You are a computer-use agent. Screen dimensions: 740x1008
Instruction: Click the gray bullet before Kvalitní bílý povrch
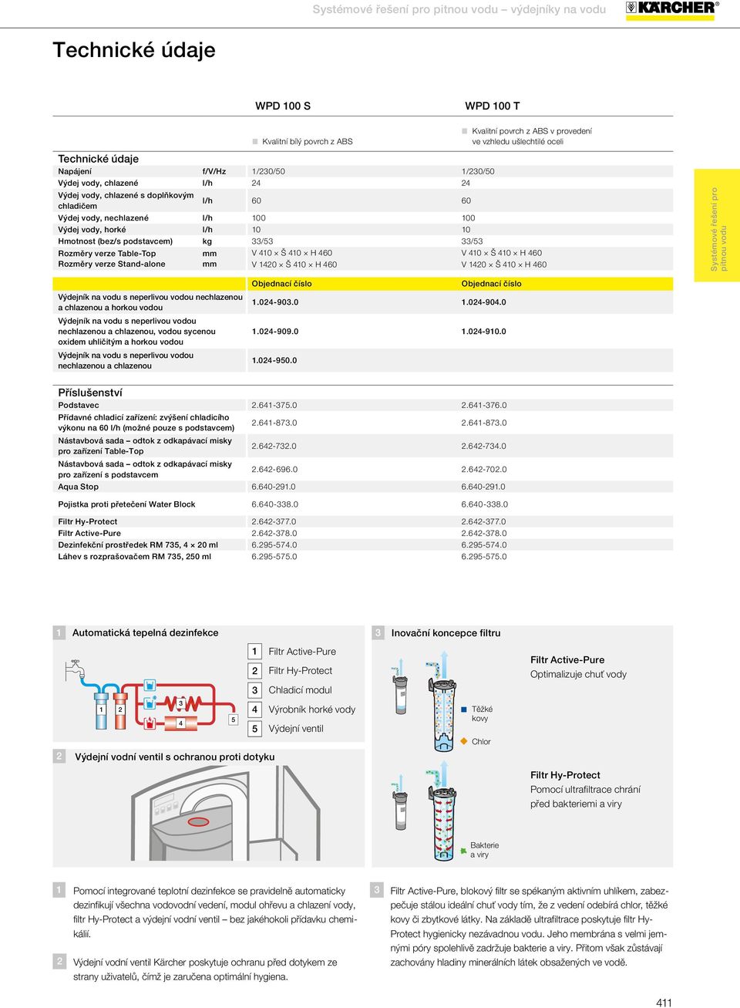point(255,142)
